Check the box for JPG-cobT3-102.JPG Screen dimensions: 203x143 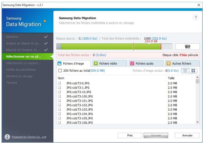59,105
